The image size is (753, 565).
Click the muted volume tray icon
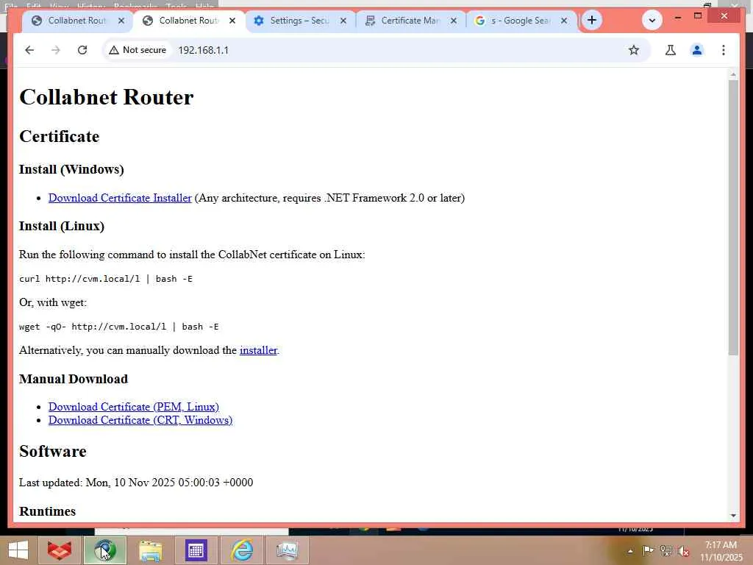click(684, 551)
